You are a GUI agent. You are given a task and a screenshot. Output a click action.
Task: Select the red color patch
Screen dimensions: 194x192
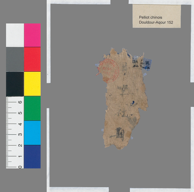(32, 59)
